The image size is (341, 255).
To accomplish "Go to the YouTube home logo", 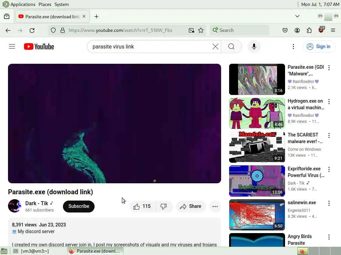I will tap(39, 46).
